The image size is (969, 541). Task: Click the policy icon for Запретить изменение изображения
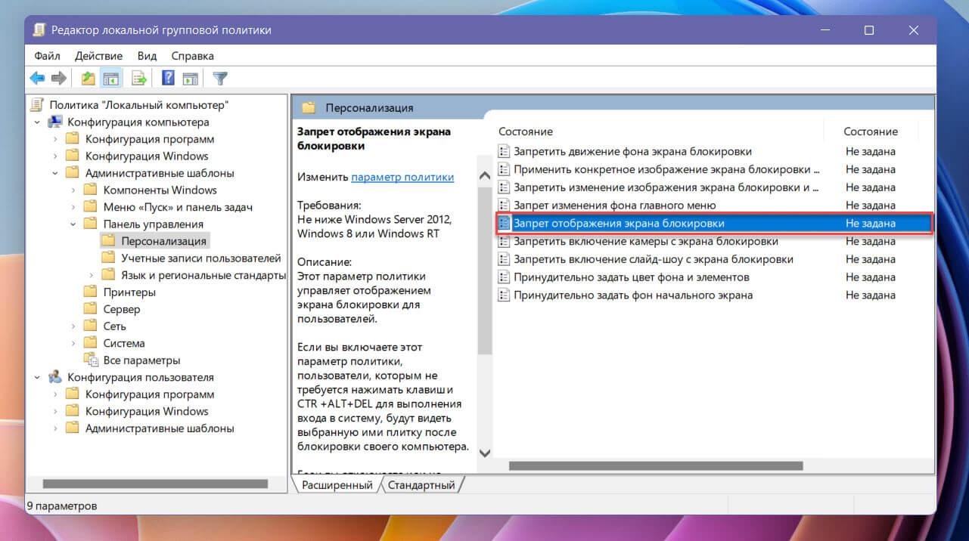[x=504, y=187]
